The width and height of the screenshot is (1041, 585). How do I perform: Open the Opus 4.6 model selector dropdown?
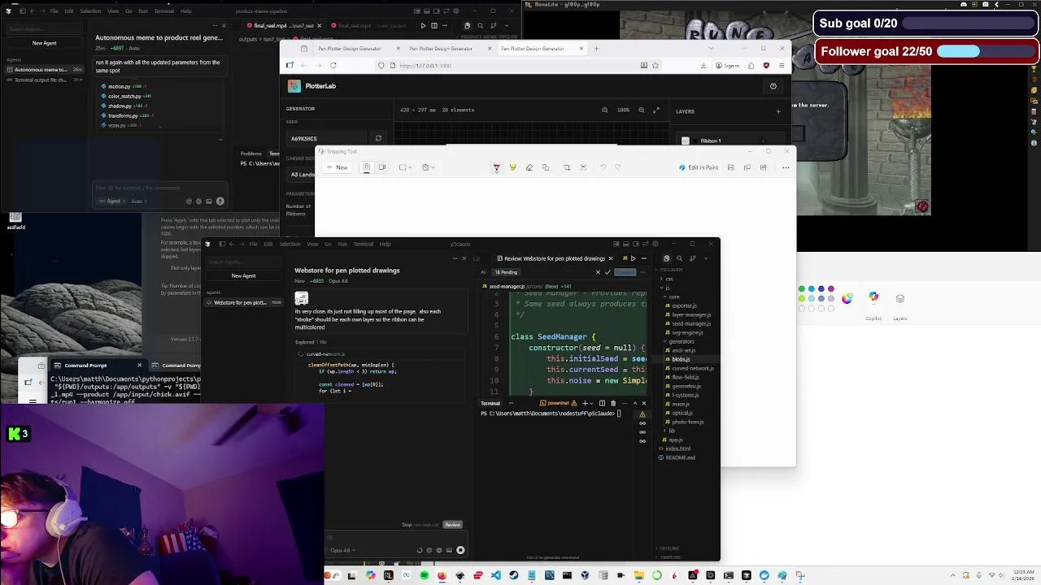[x=342, y=550]
